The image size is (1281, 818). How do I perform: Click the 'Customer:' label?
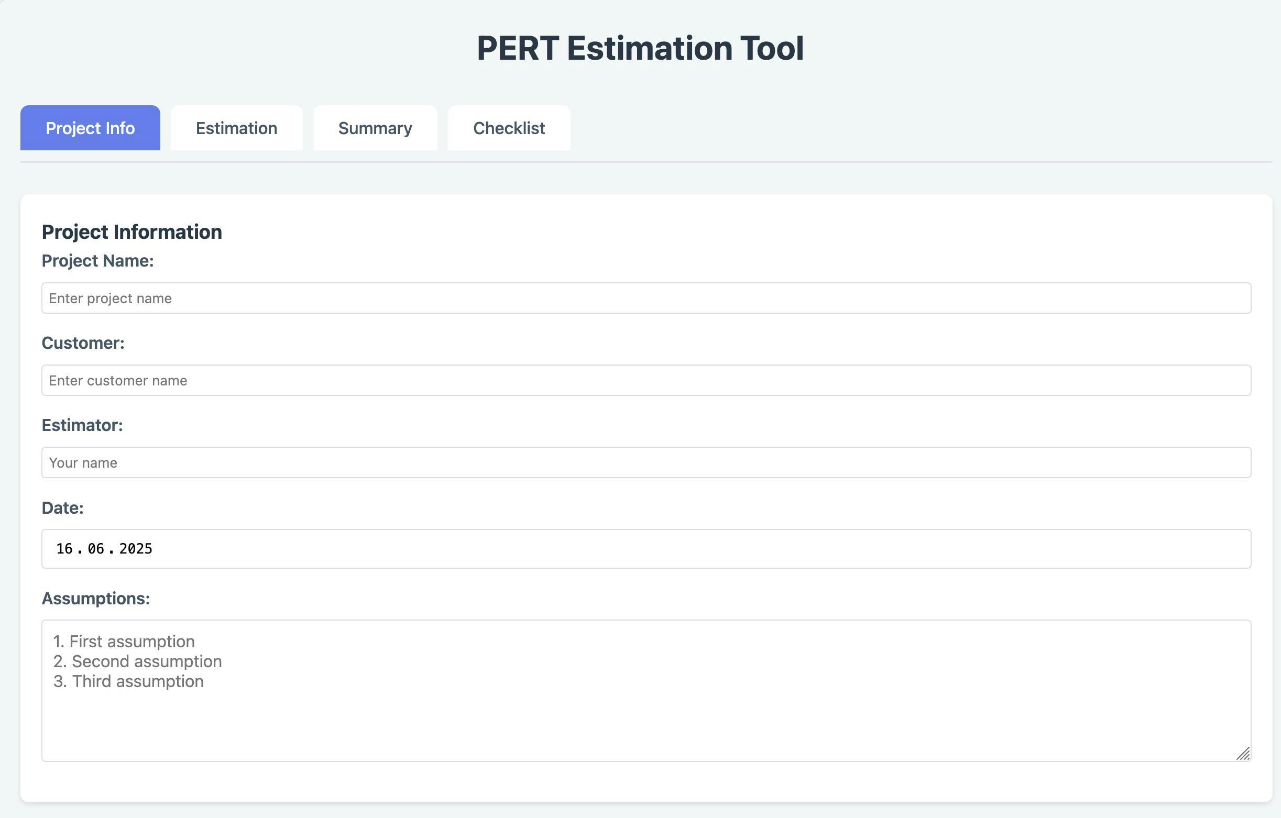(x=83, y=343)
